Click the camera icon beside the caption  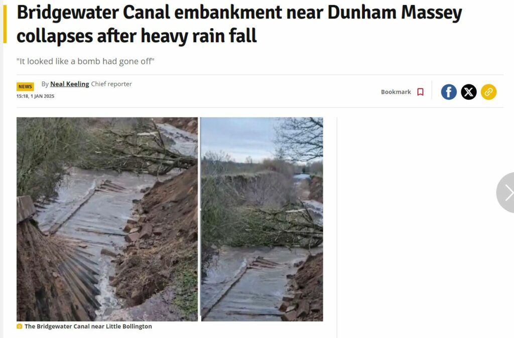click(x=20, y=326)
